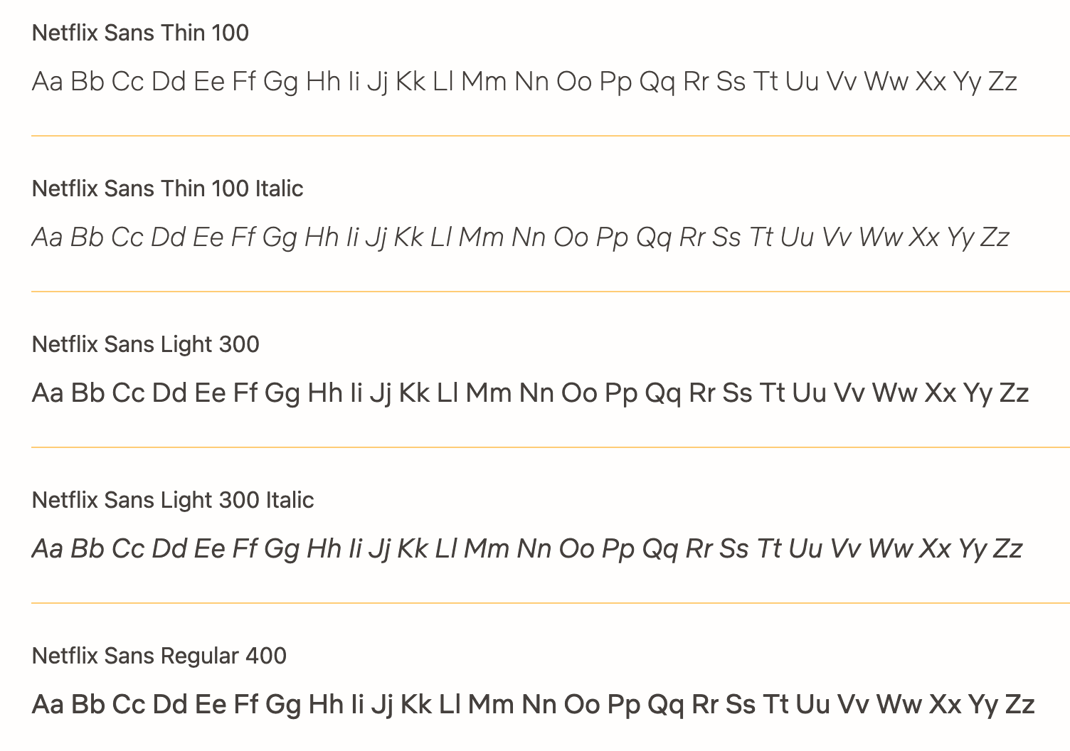Viewport: 1070px width, 751px height.
Task: Click 'Hh' in the Light 300 Italic sample
Action: 324,549
